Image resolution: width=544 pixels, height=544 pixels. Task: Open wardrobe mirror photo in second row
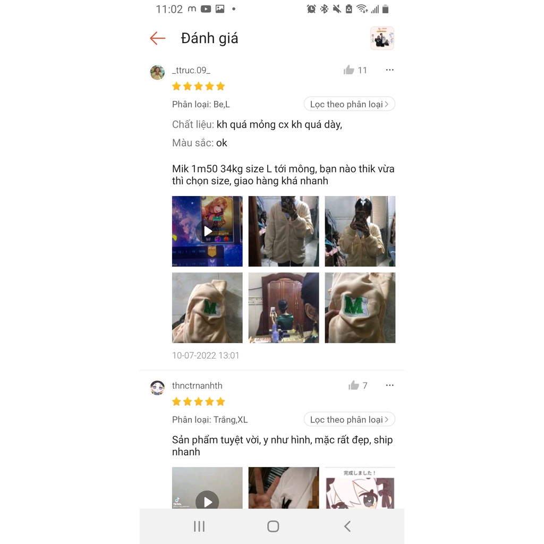coord(284,308)
